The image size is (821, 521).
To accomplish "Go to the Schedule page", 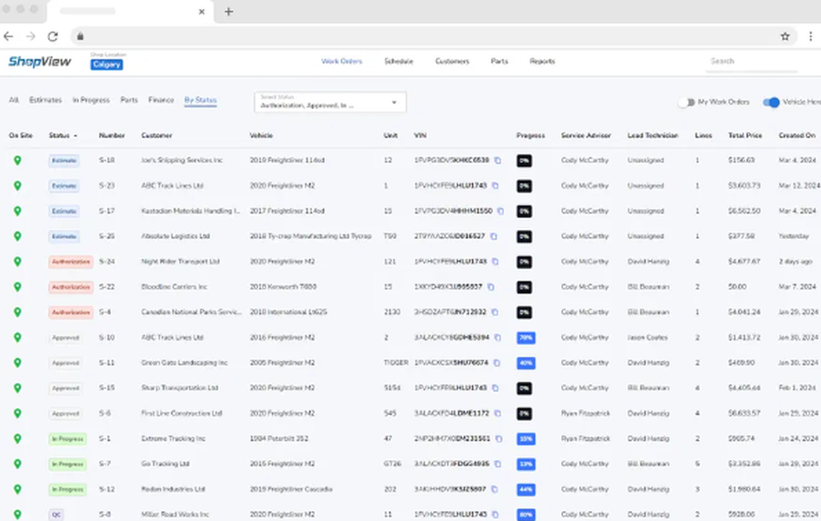I will tap(398, 62).
